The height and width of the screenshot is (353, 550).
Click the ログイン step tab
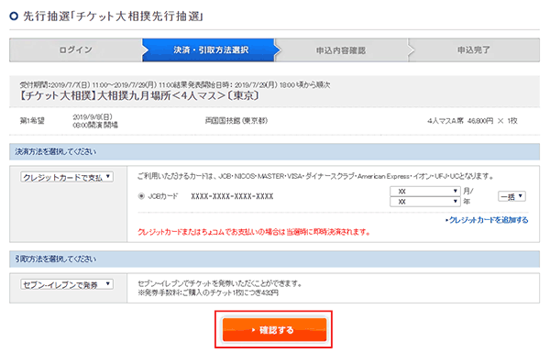click(x=76, y=50)
